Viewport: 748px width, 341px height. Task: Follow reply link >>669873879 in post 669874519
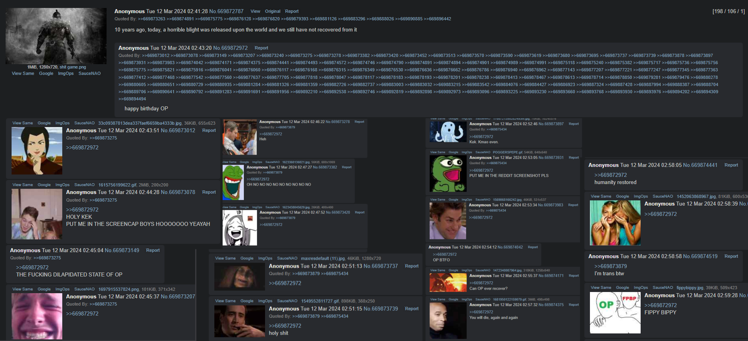click(x=611, y=267)
